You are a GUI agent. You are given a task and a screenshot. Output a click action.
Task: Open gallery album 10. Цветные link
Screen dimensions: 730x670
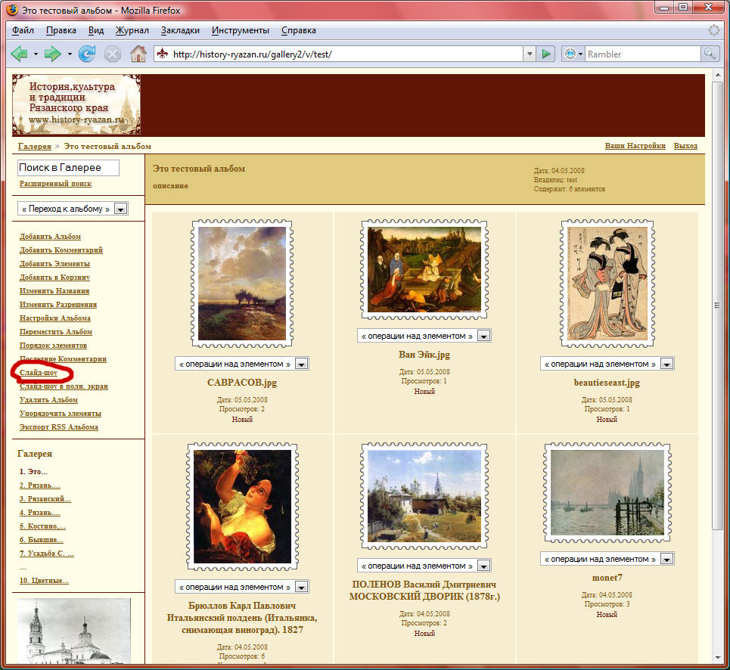coord(44,581)
